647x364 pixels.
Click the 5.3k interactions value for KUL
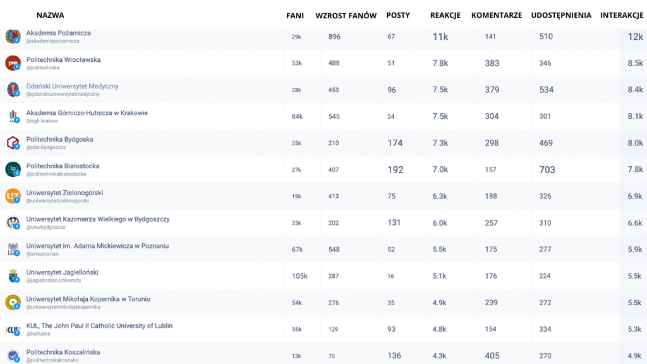(635, 329)
